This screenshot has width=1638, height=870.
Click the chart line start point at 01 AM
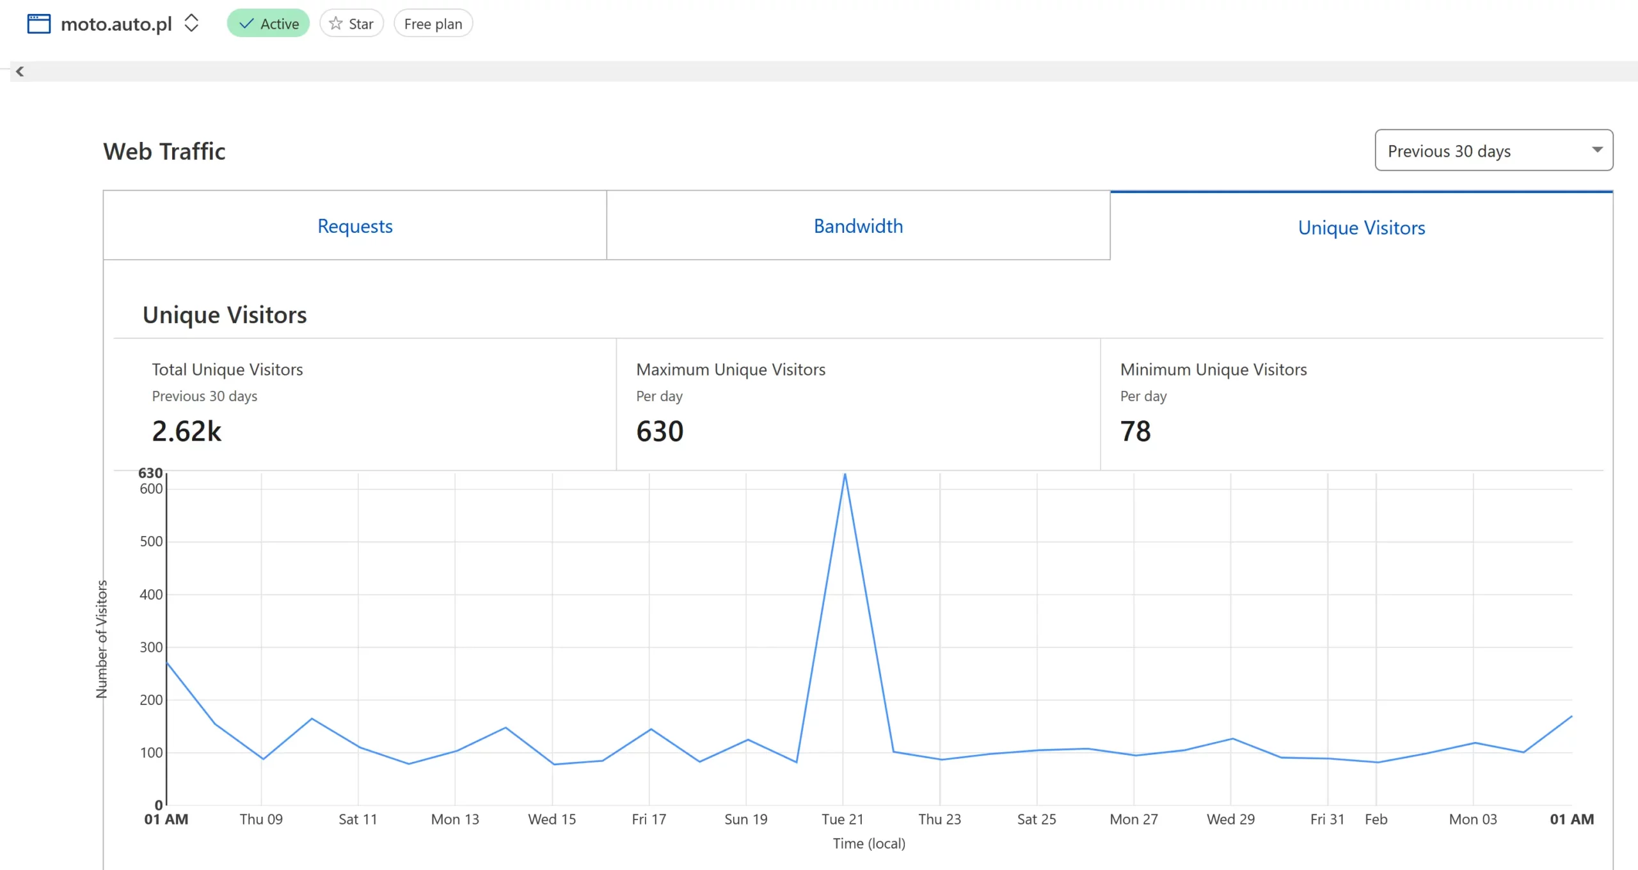pos(167,663)
